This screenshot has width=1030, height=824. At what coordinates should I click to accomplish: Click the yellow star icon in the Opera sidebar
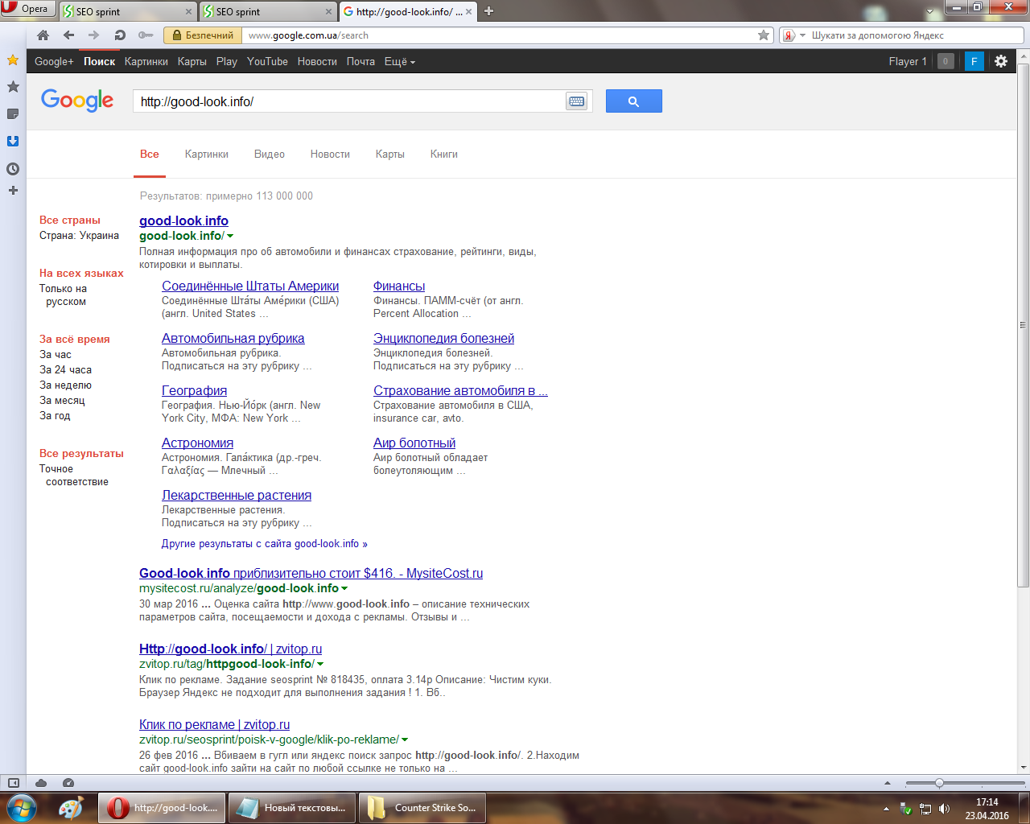click(13, 60)
